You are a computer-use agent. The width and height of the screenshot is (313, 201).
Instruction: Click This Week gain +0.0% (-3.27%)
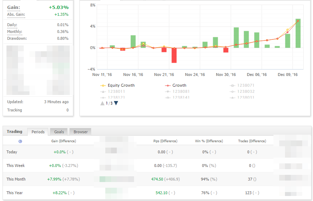tap(64, 166)
